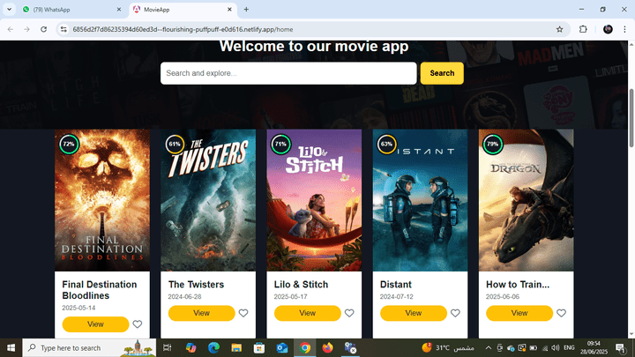Open the weather 31°C widget

(448, 347)
